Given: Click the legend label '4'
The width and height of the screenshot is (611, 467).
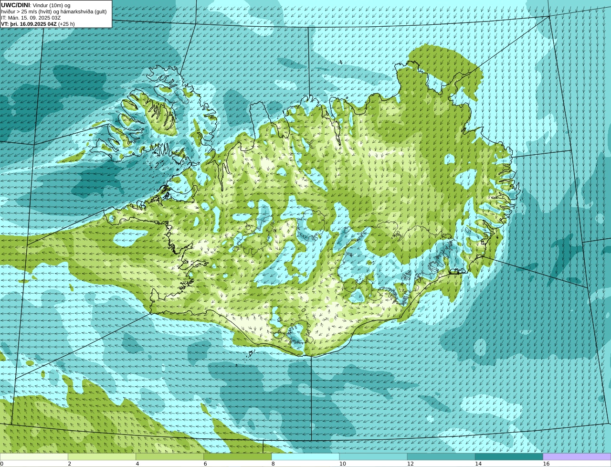Looking at the screenshot, I should pos(137,464).
